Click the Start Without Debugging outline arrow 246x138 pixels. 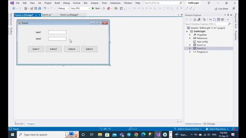(x=104, y=8)
